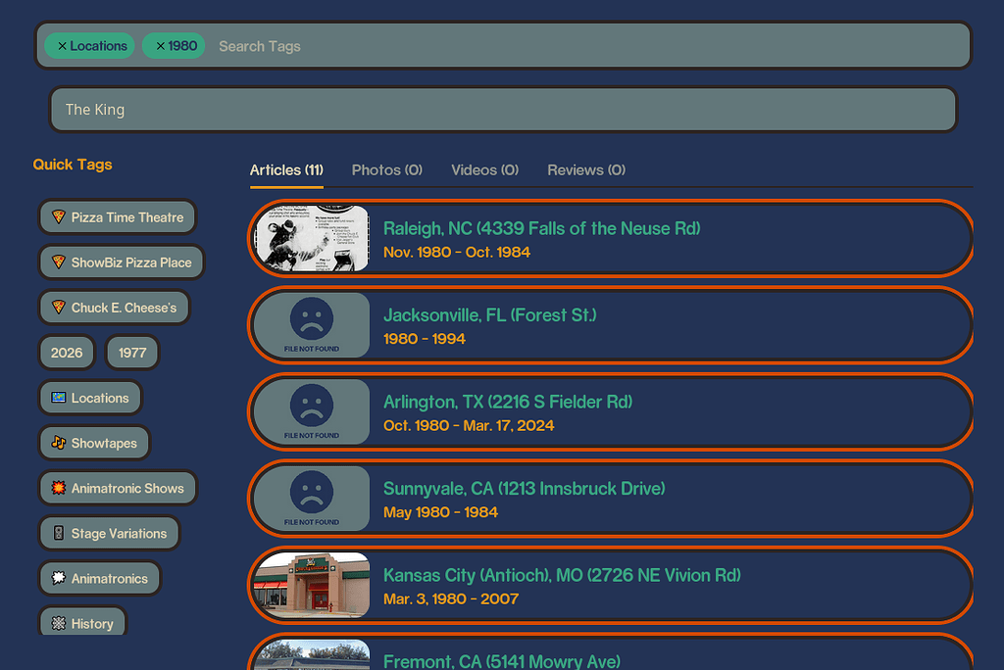Select the Reviews (0) tab
Screen dimensions: 1004x670
(x=585, y=169)
